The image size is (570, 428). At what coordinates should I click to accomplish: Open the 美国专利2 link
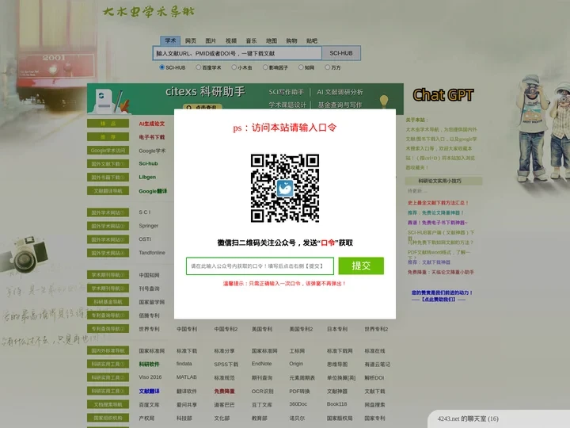(x=301, y=329)
